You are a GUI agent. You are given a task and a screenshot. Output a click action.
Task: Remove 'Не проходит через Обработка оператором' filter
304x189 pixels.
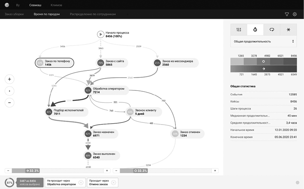click(x=81, y=183)
